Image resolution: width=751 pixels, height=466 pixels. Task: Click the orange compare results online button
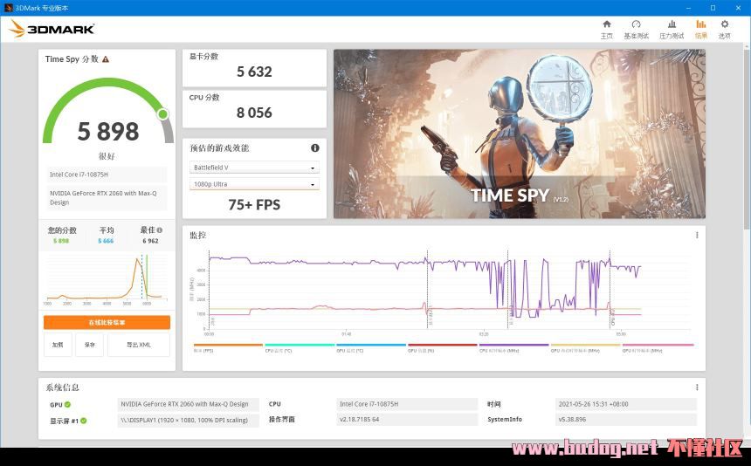click(107, 323)
